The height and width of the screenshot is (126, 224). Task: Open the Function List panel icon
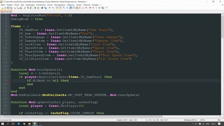(80, 8)
